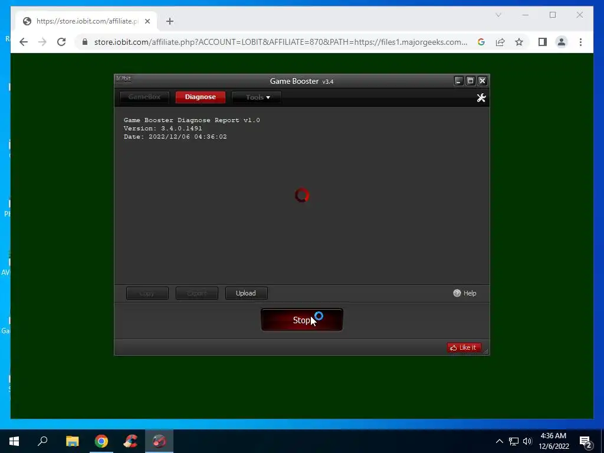604x453 pixels.
Task: Click the Game Booster Diagnose Report heading
Action: pos(192,120)
